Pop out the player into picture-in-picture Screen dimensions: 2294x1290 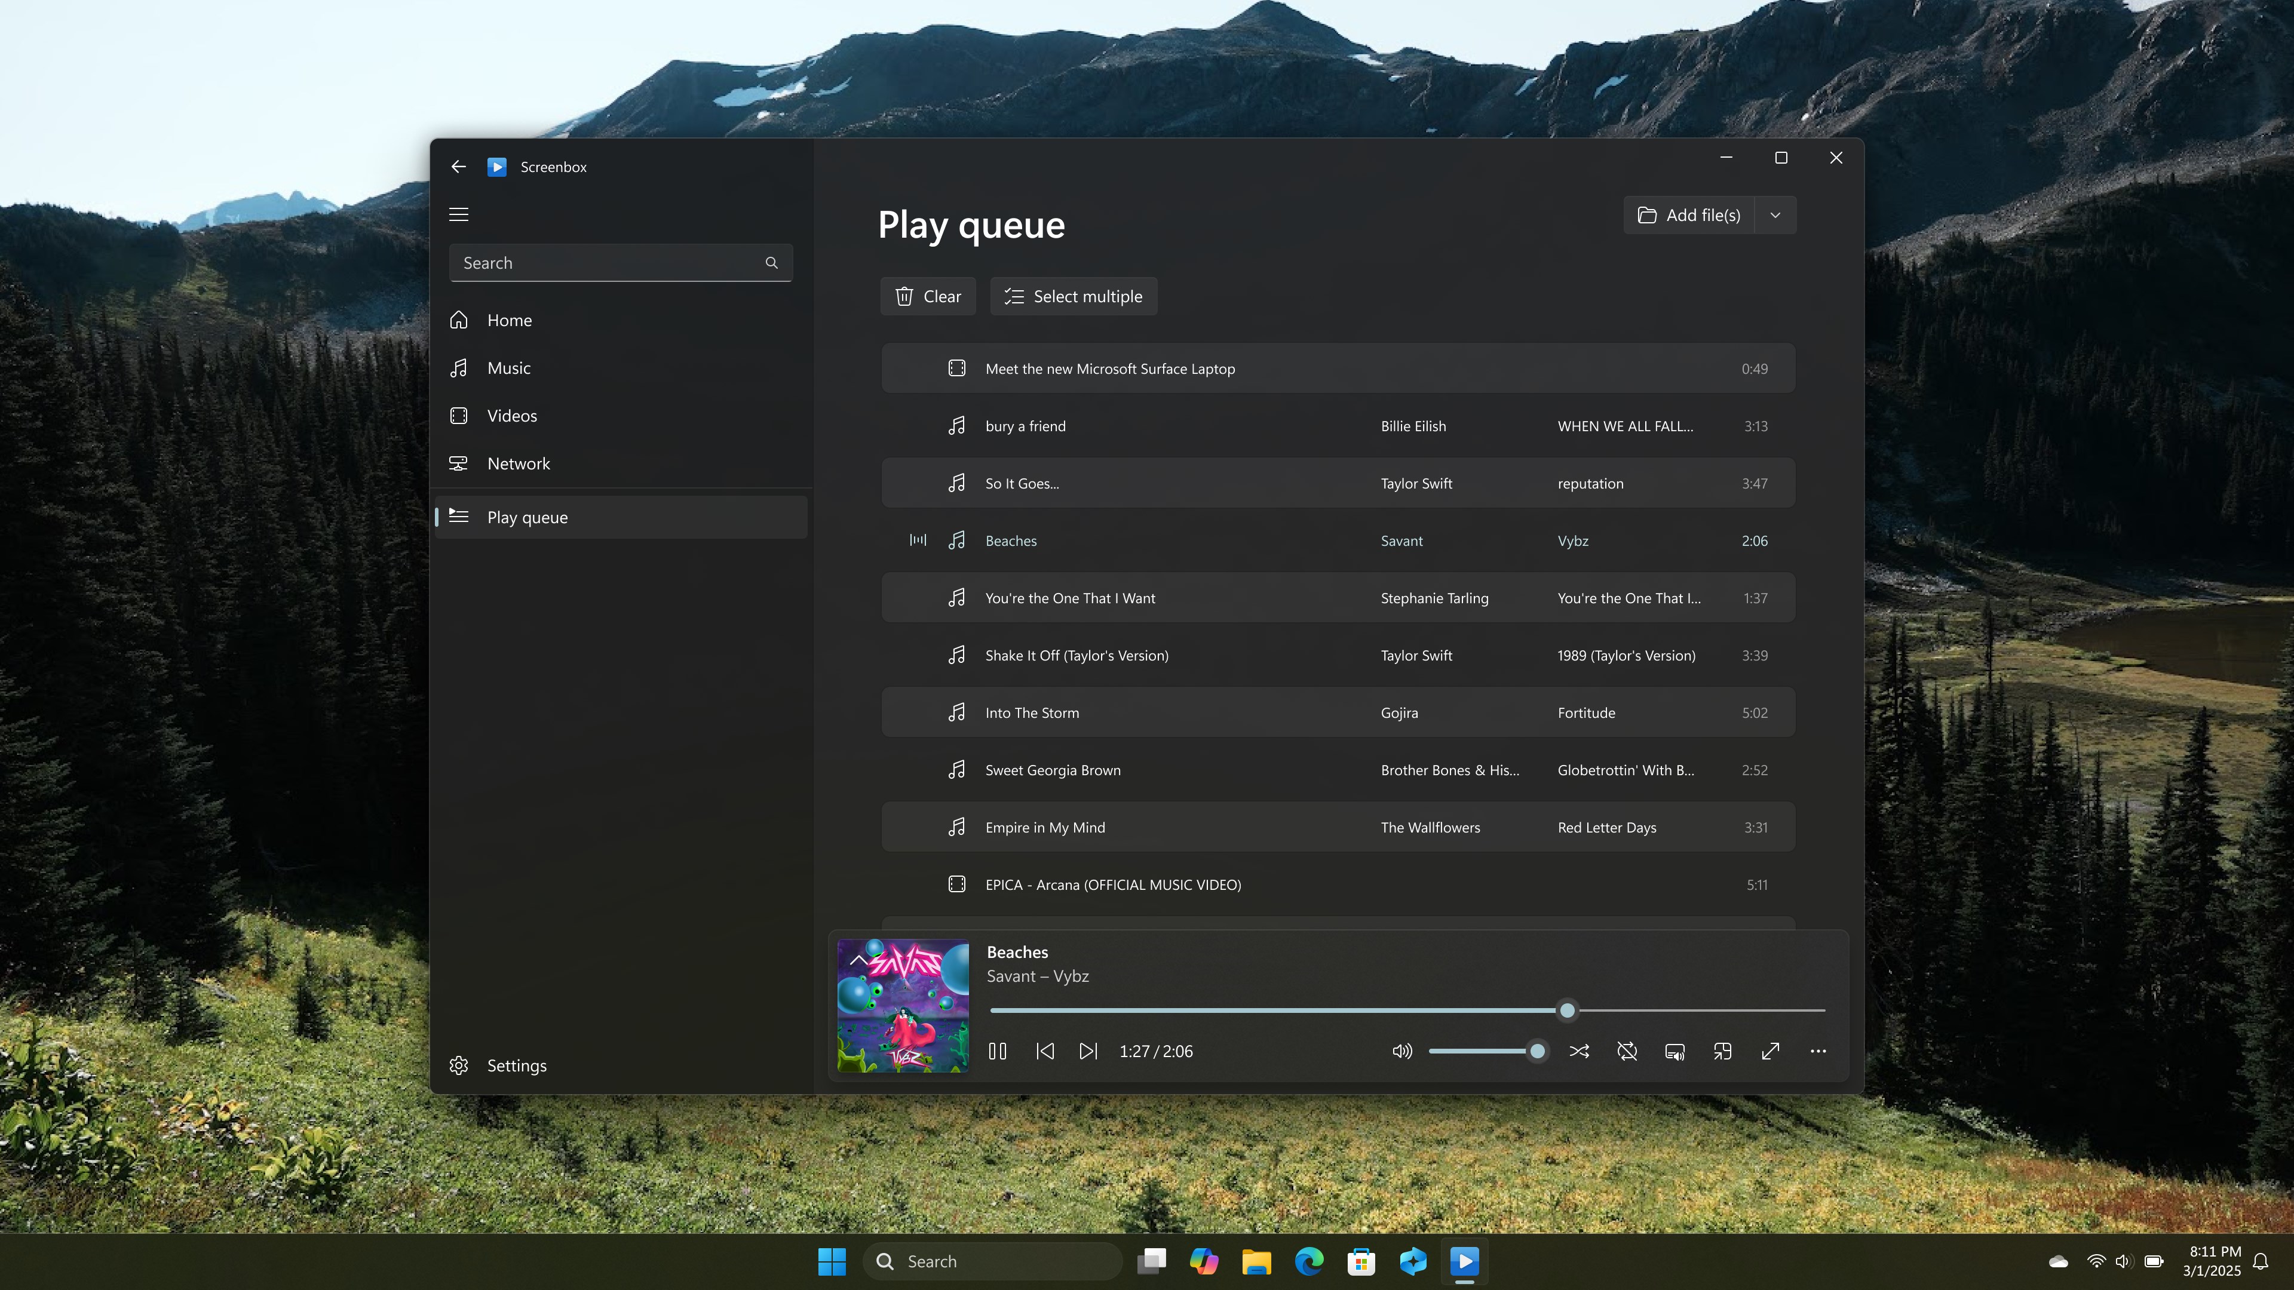click(x=1721, y=1051)
